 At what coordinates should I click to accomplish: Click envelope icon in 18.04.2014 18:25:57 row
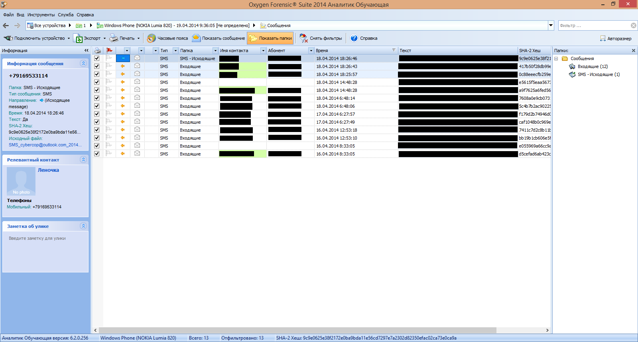[137, 74]
